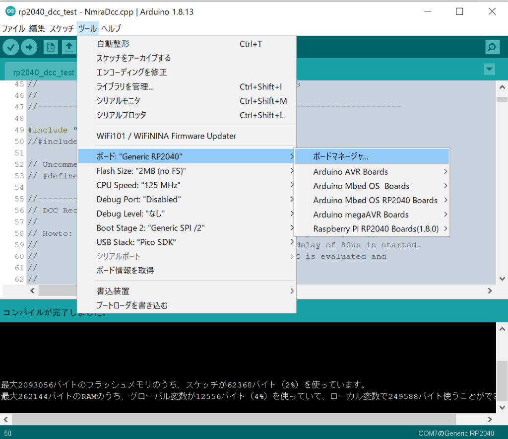Screen dimensions: 508x439
Task: Click the New sketch file icon
Action: pos(51,47)
